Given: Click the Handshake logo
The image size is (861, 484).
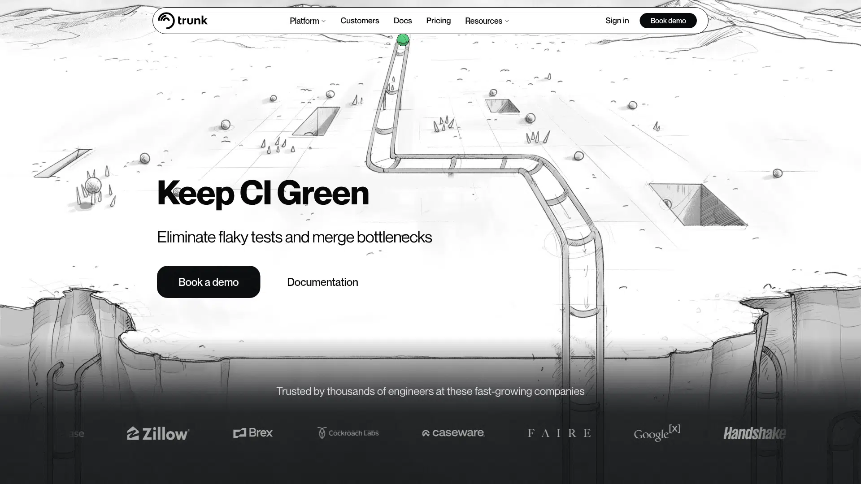Looking at the screenshot, I should coord(755,433).
